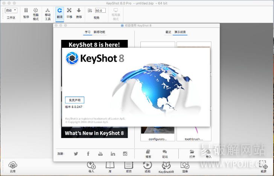Switch to the 新增功能 tab
This screenshot has width=274, height=176.
(x=99, y=32)
